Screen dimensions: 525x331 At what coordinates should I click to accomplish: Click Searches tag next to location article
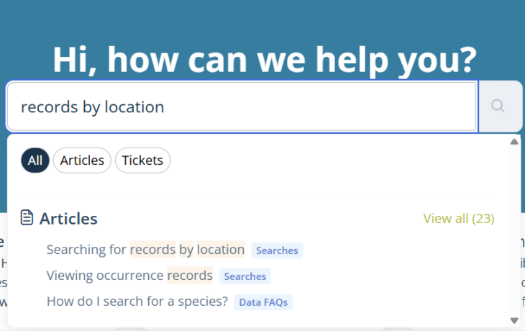pyautogui.click(x=277, y=250)
